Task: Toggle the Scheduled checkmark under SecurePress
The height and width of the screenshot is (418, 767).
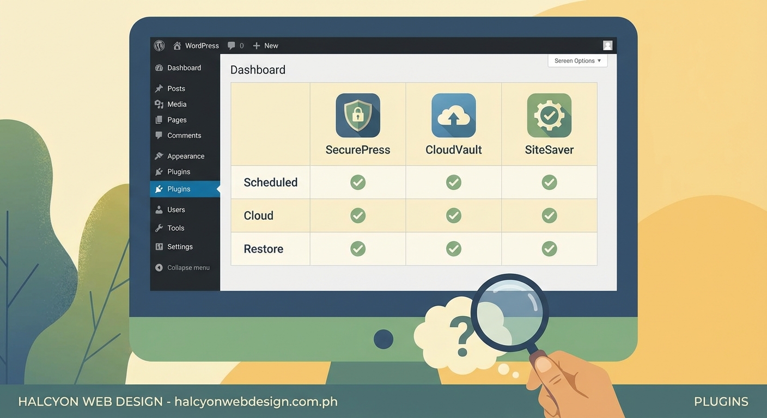Action: pos(357,182)
